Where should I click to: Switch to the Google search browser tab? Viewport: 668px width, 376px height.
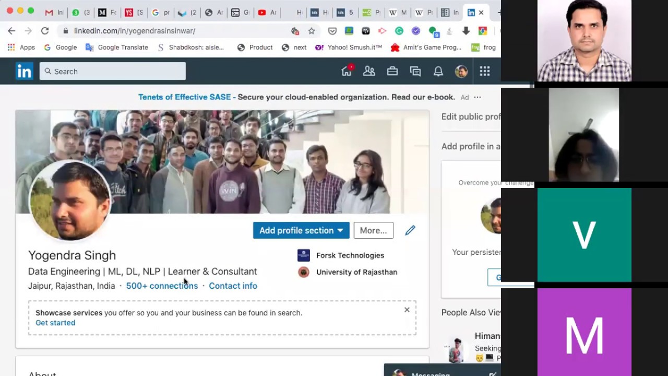(160, 13)
